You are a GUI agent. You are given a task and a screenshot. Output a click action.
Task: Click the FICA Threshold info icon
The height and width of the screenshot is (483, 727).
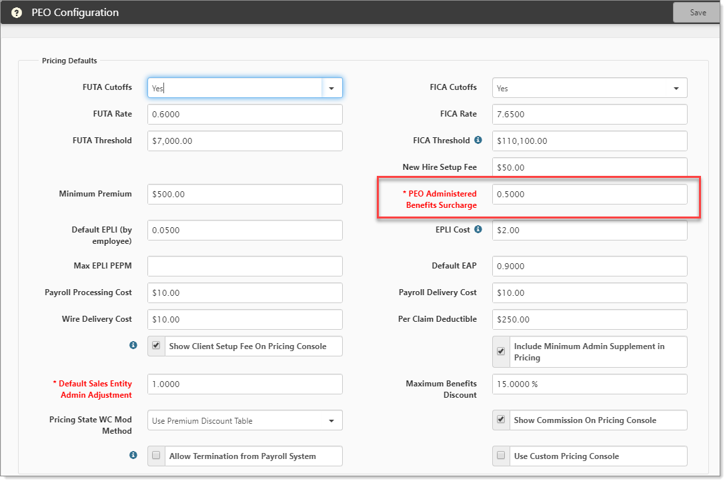tap(478, 140)
